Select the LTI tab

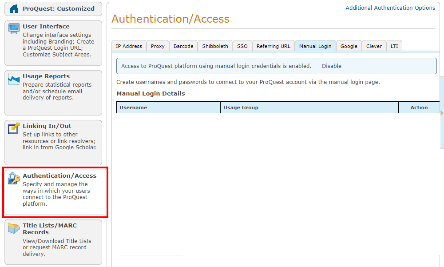[x=394, y=46]
